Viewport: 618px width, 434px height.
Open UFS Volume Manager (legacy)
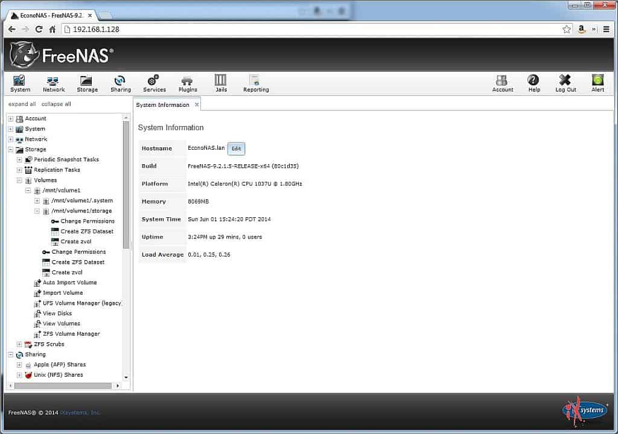pyautogui.click(x=81, y=303)
